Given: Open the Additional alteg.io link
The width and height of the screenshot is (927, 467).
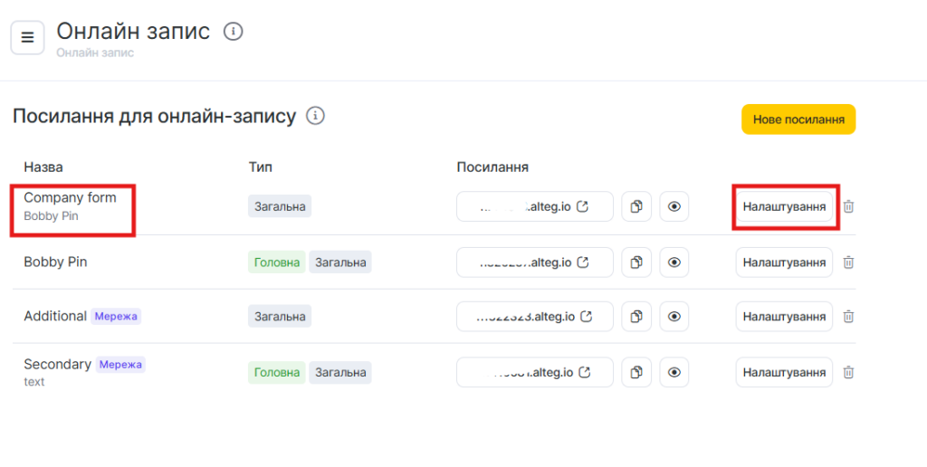Looking at the screenshot, I should pos(535,317).
